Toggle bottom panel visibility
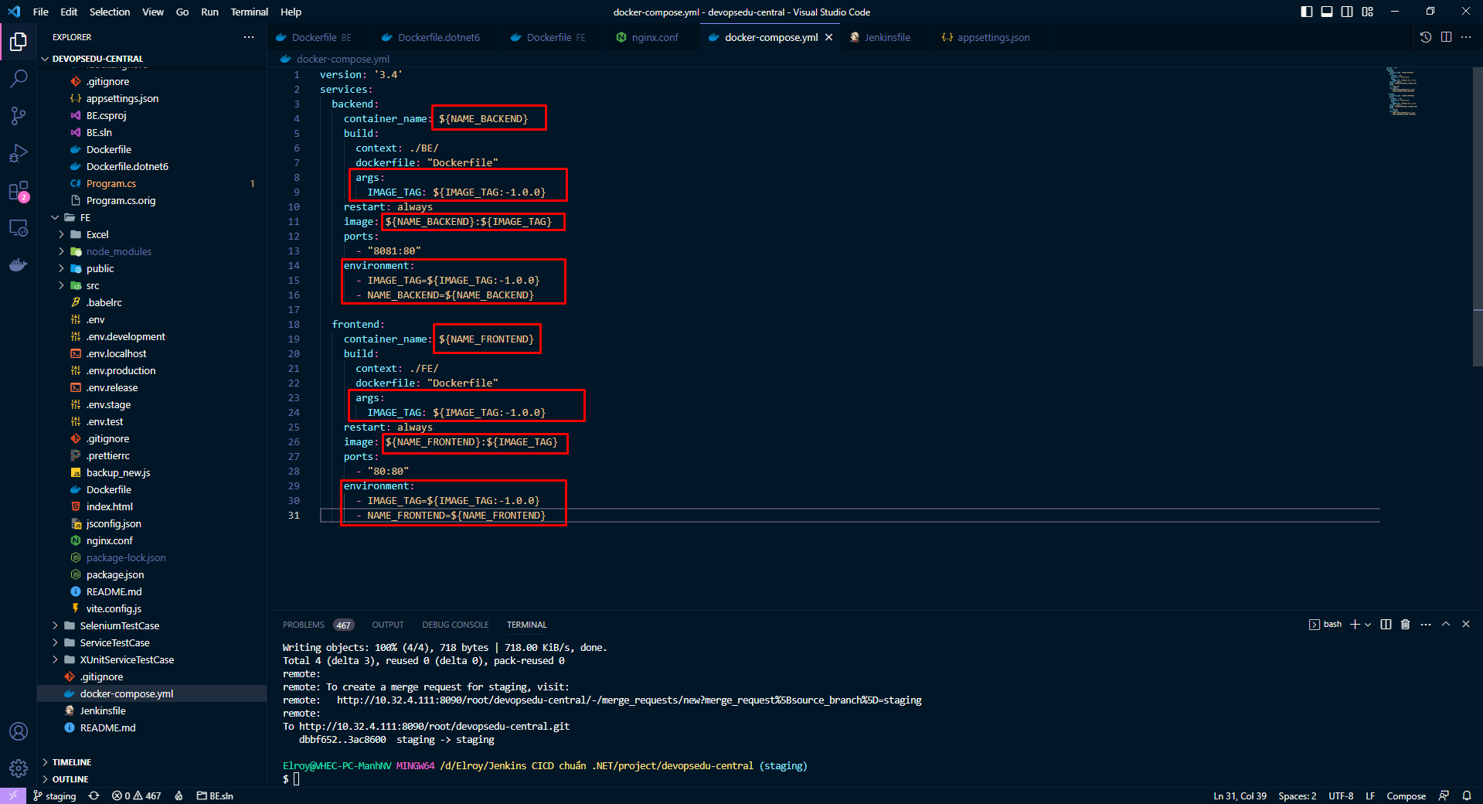This screenshot has height=804, width=1483. (1327, 12)
